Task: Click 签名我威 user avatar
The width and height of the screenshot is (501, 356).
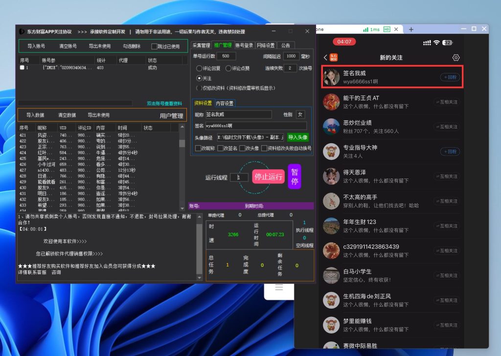Action: tap(332, 77)
